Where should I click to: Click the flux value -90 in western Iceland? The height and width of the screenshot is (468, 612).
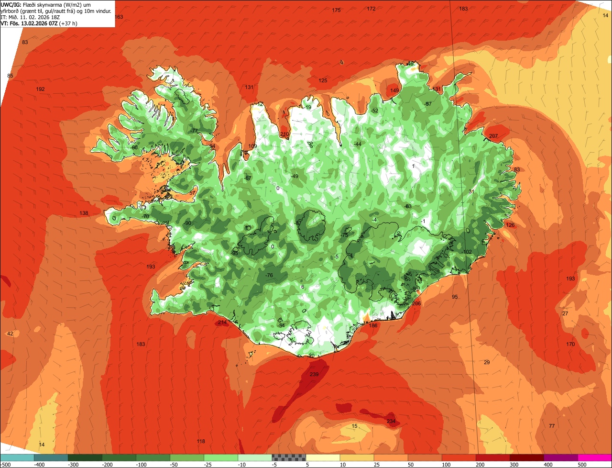[188, 223]
